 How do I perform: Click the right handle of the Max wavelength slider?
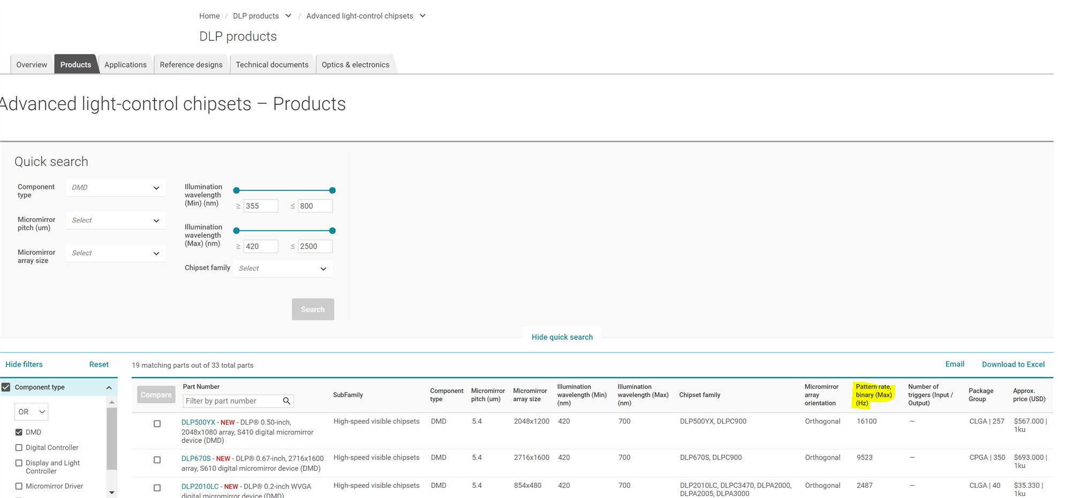[x=333, y=231]
